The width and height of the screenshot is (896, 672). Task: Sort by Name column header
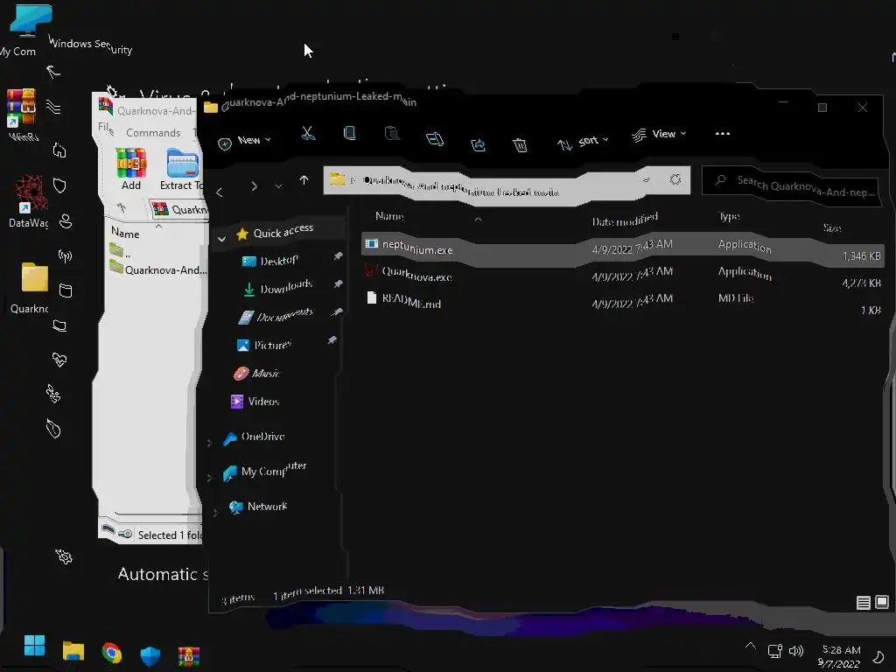coord(389,216)
